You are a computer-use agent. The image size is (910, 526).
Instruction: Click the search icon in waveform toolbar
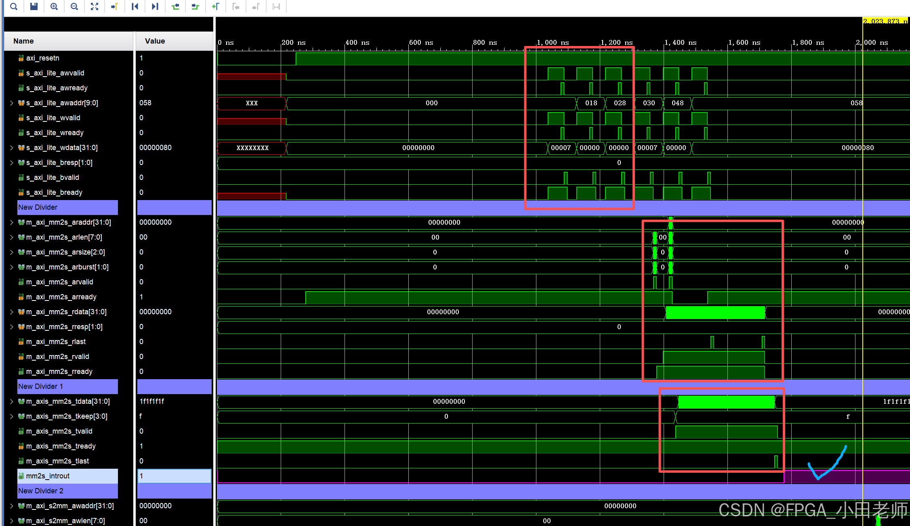pyautogui.click(x=14, y=6)
